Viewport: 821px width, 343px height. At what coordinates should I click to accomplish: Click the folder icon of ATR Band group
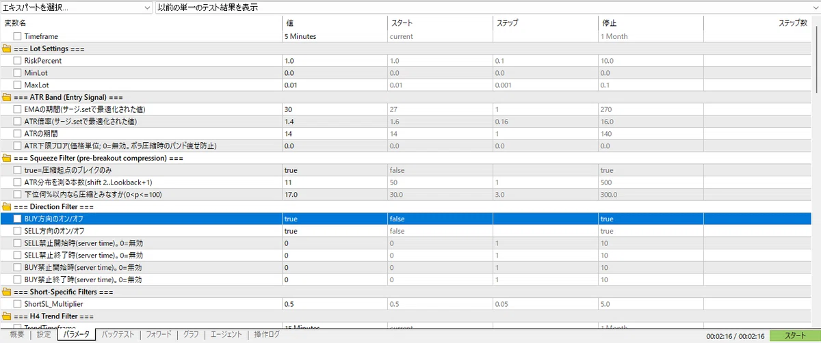[7, 97]
